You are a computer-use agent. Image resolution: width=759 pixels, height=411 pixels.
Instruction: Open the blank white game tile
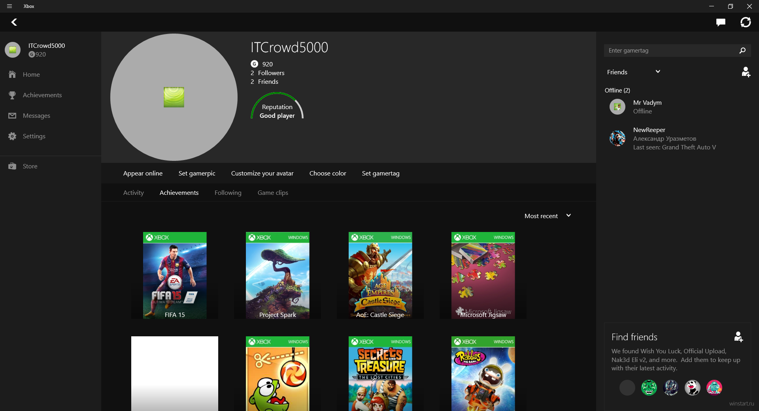tap(175, 373)
